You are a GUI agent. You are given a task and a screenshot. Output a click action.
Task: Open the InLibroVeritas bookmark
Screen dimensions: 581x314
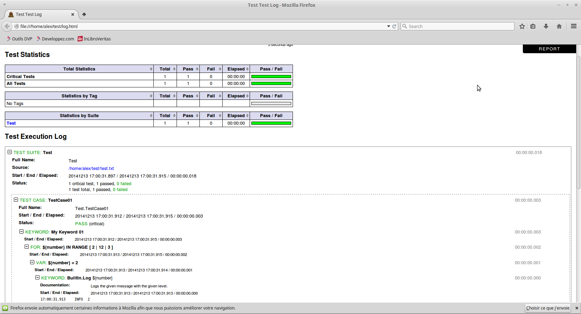coord(94,39)
